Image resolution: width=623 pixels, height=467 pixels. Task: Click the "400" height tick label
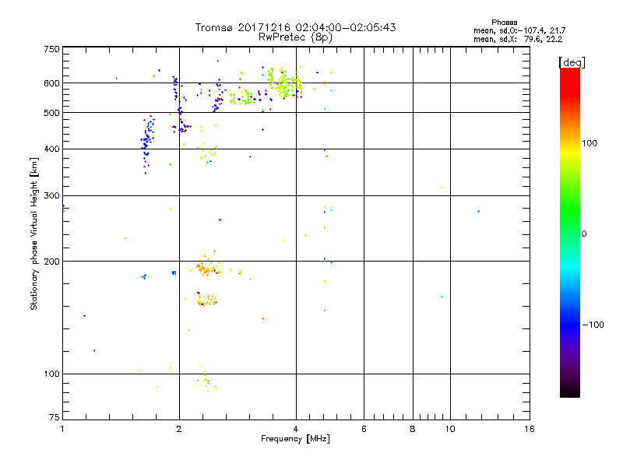click(x=51, y=149)
